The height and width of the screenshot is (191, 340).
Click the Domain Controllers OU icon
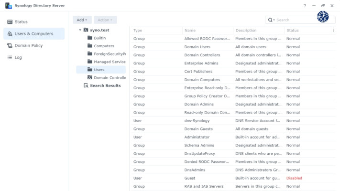pos(90,77)
